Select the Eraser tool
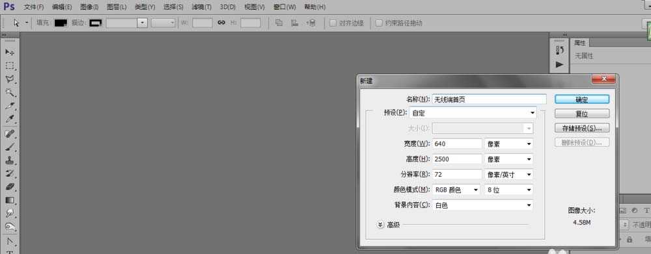This screenshot has height=254, width=651. (x=10, y=187)
